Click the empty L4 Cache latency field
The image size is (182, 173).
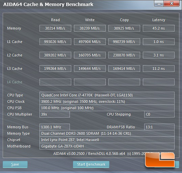[159, 82]
